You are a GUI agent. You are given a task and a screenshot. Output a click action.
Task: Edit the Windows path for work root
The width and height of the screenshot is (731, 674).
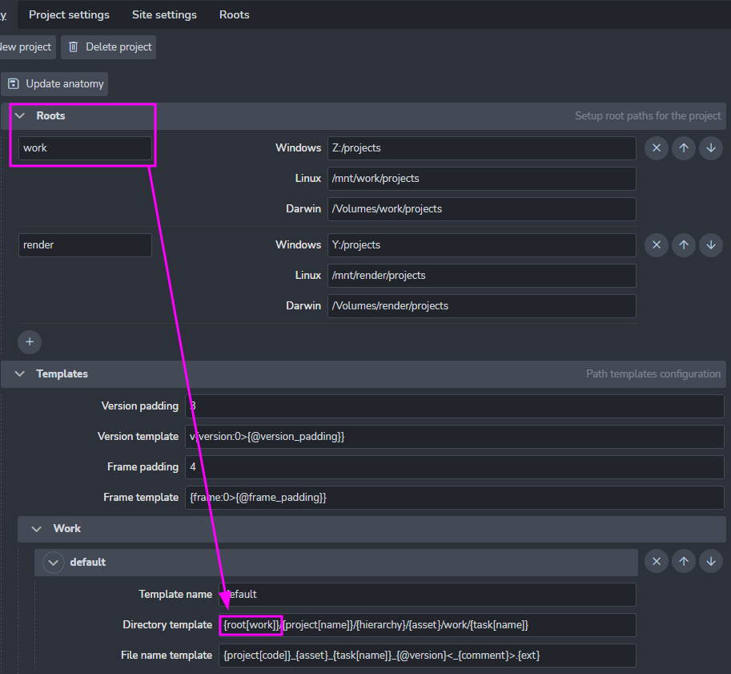(x=481, y=148)
